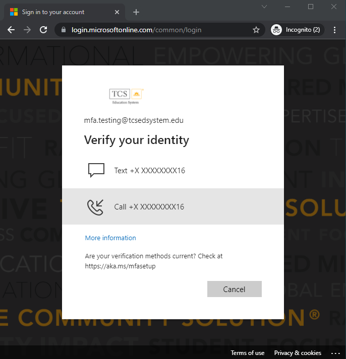Open the More information link
346x359 pixels.
point(110,238)
